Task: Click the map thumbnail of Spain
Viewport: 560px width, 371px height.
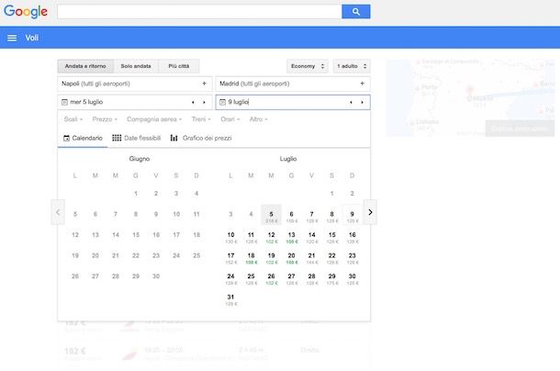Action: point(470,97)
